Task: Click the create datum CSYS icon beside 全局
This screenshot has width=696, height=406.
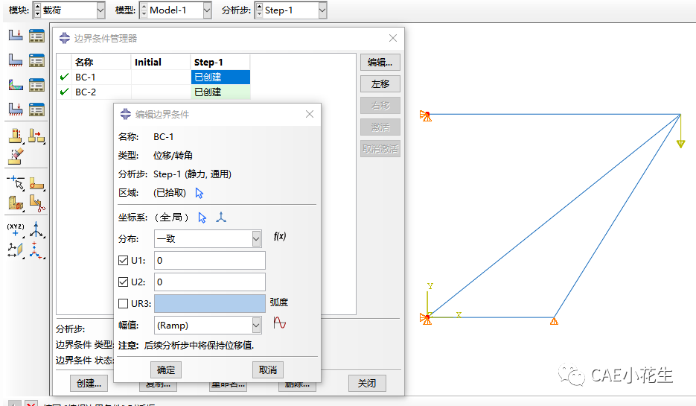Action: [221, 218]
